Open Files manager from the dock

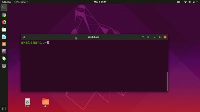coord(4,30)
